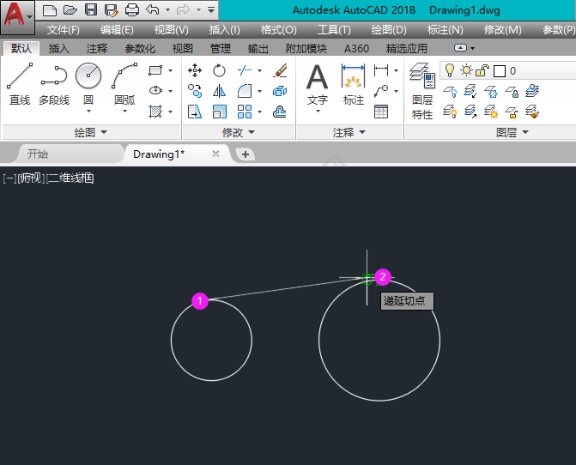
Task: Select the Mirror tool icon
Action: (x=219, y=91)
